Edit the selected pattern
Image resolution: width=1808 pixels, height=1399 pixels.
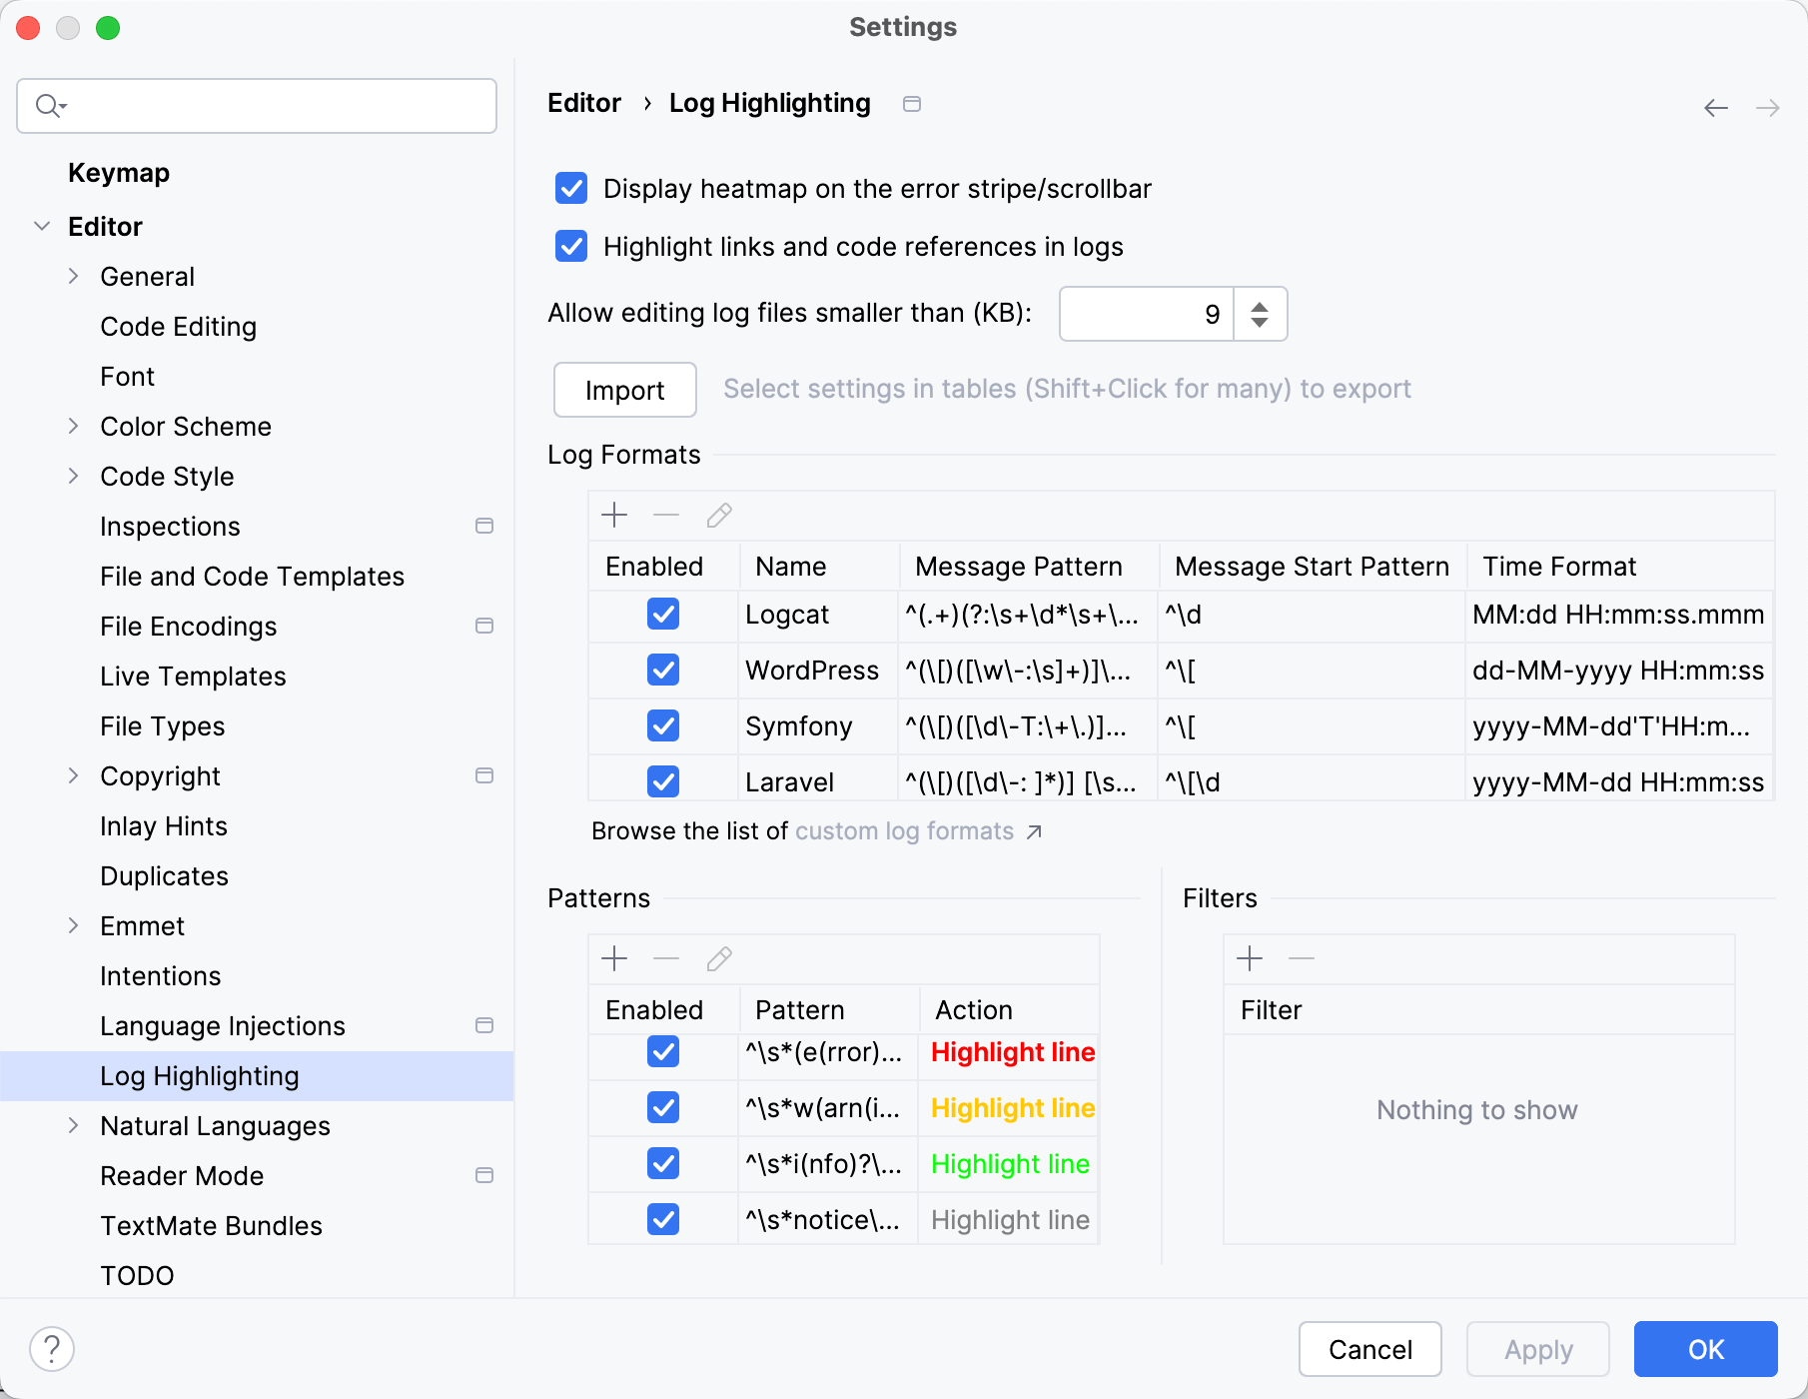coord(718,958)
